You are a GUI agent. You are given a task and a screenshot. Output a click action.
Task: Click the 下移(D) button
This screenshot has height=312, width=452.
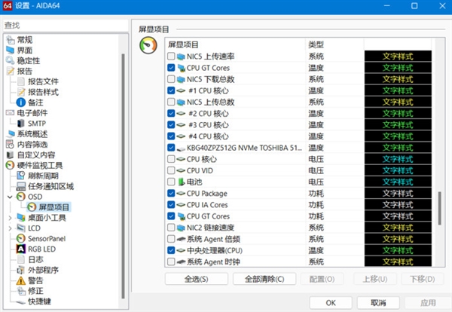click(x=423, y=279)
